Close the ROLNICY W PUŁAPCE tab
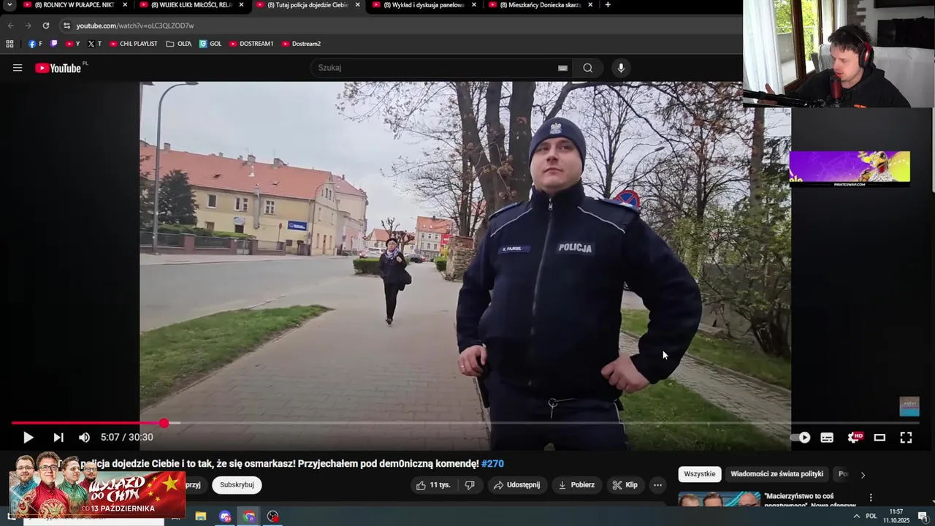 click(125, 5)
